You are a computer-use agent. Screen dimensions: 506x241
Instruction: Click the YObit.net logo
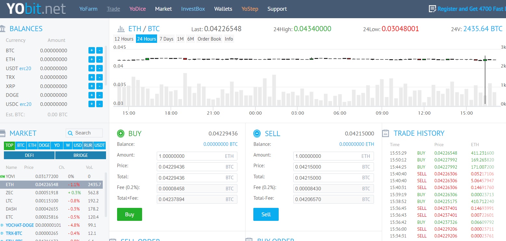point(36,9)
